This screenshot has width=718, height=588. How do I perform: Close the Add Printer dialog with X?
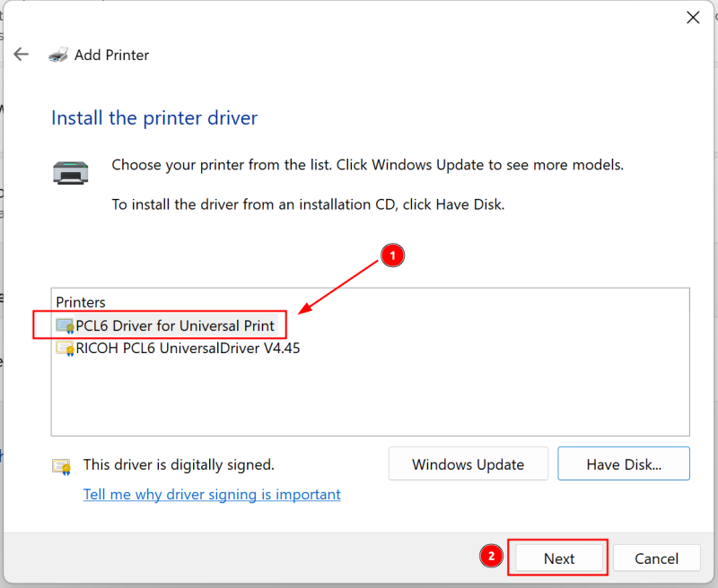693,18
